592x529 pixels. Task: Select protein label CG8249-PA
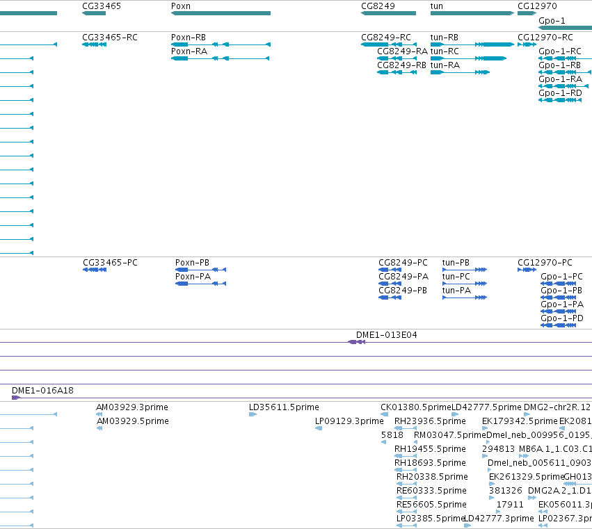click(403, 277)
